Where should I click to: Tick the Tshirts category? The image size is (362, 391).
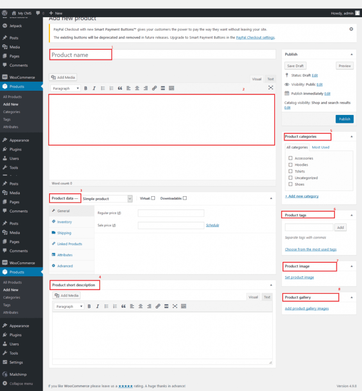290,171
